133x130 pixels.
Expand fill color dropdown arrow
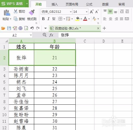tap(81, 19)
